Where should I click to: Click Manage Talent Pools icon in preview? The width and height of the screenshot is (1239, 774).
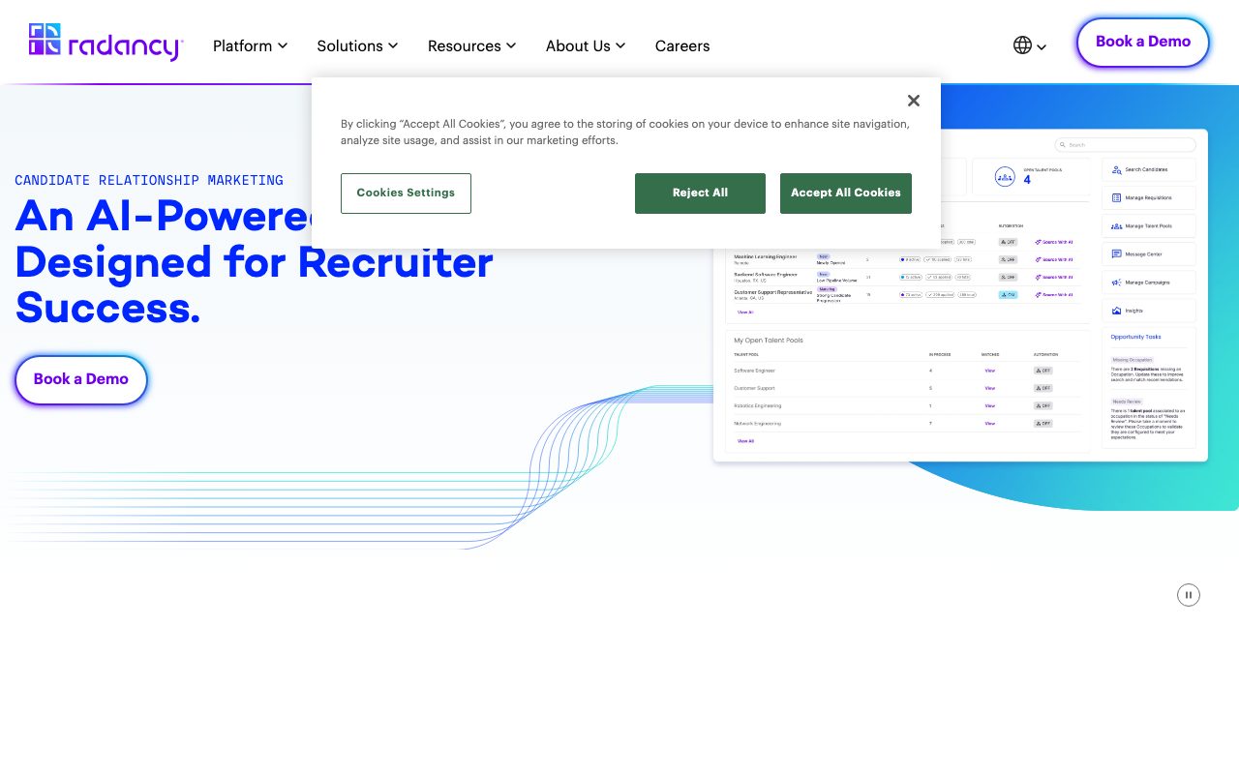[x=1116, y=226]
